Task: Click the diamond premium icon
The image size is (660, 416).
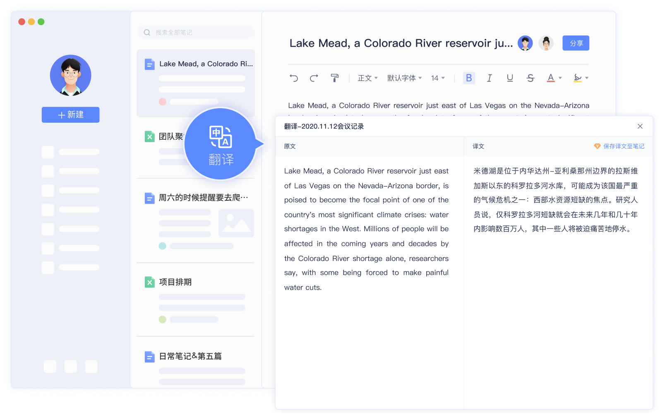Action: (x=597, y=146)
